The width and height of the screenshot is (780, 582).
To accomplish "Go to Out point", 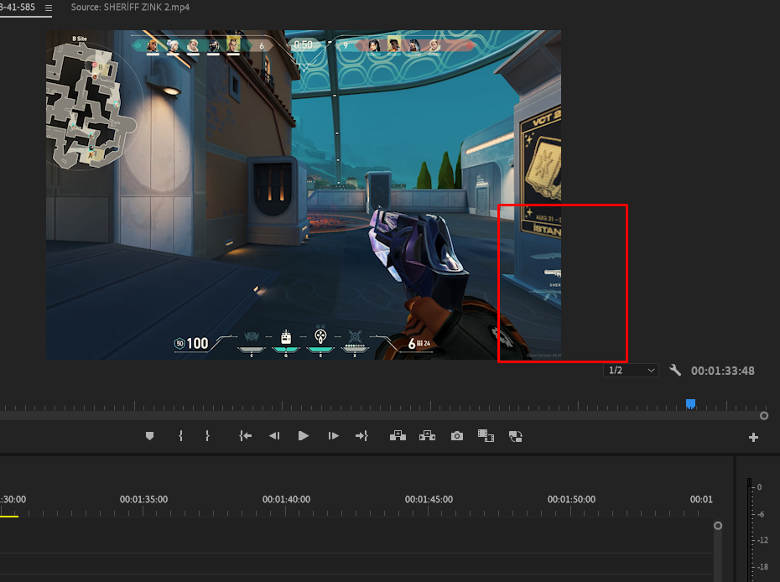I will click(x=361, y=436).
